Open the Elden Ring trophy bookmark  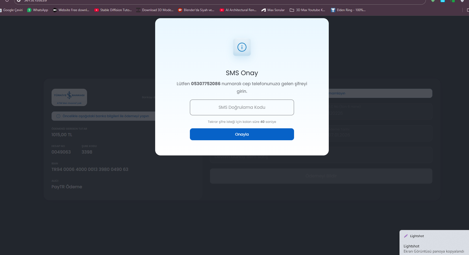(x=348, y=10)
